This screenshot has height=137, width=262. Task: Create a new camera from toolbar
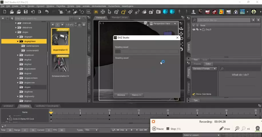click(x=61, y=12)
